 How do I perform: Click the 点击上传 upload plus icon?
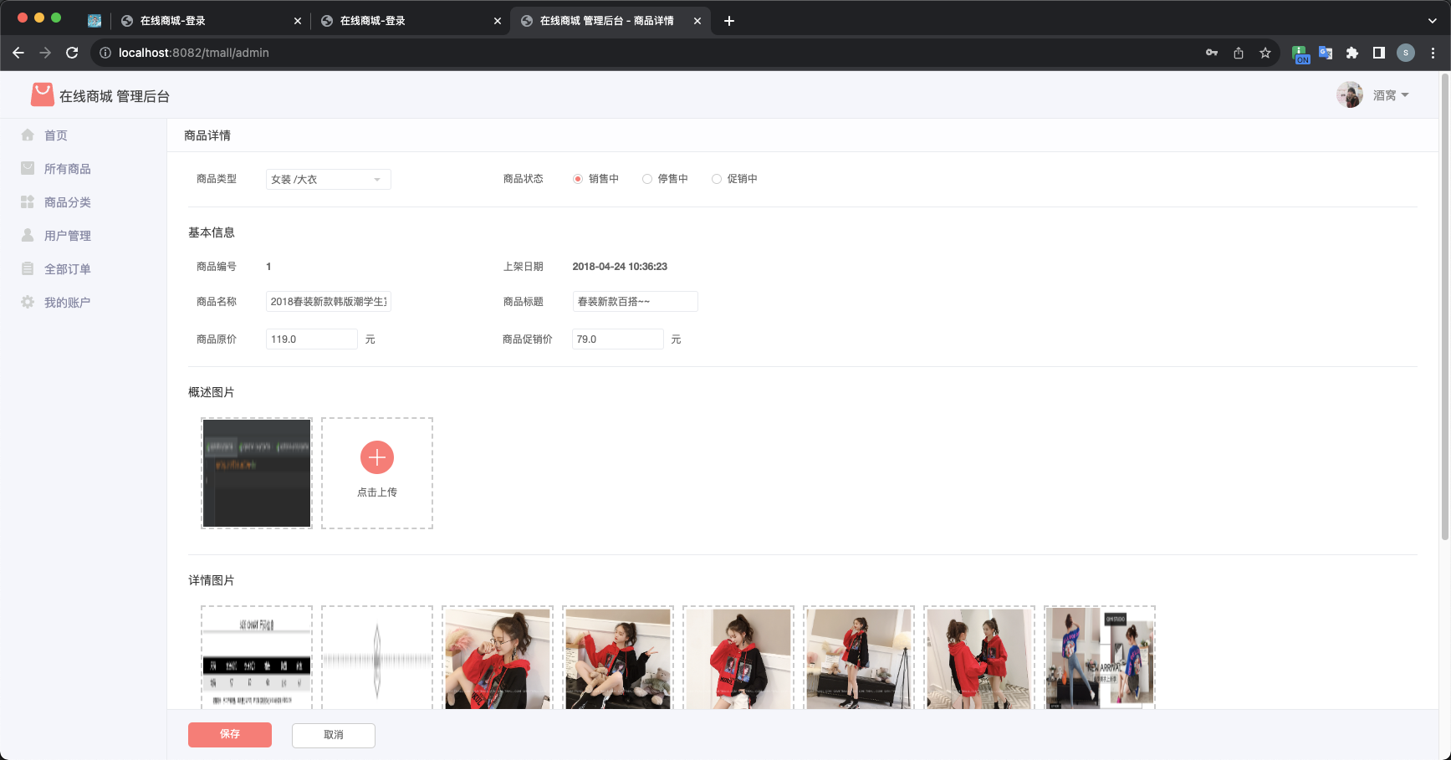pos(376,457)
